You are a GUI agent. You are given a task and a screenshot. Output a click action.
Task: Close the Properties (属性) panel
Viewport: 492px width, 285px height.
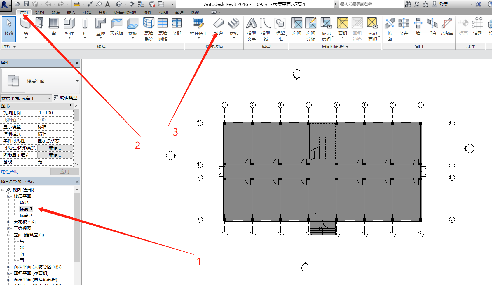coord(77,63)
